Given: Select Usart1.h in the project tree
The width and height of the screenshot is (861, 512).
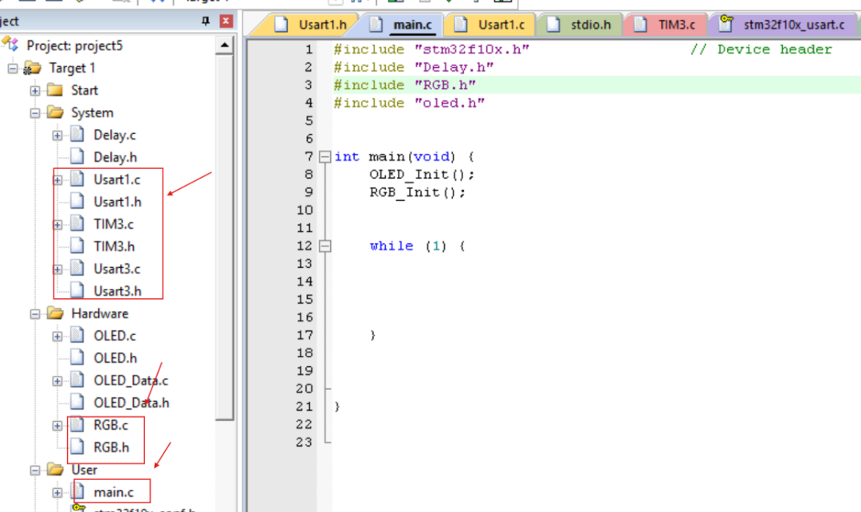Looking at the screenshot, I should coord(117,202).
